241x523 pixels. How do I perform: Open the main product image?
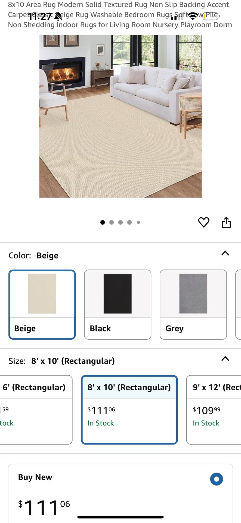(x=120, y=116)
